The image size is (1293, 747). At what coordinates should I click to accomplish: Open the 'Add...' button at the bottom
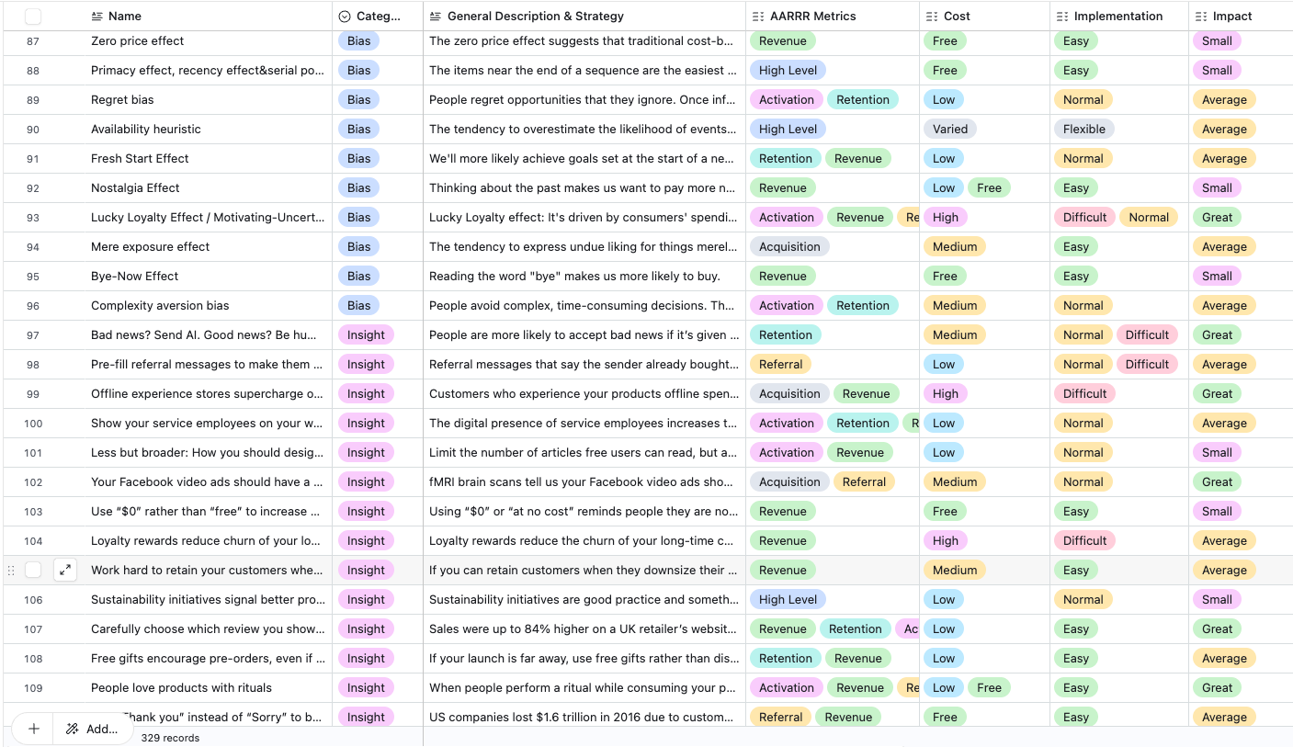point(92,729)
